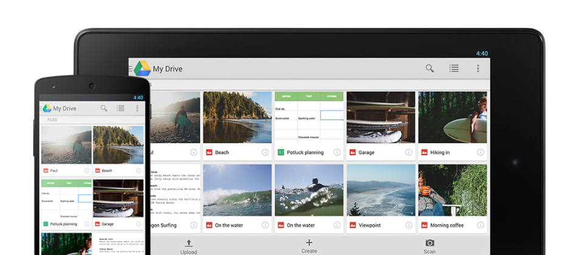Screen dimensions: 583x255
Task: Tap the search icon on the phone
Action: (x=104, y=108)
